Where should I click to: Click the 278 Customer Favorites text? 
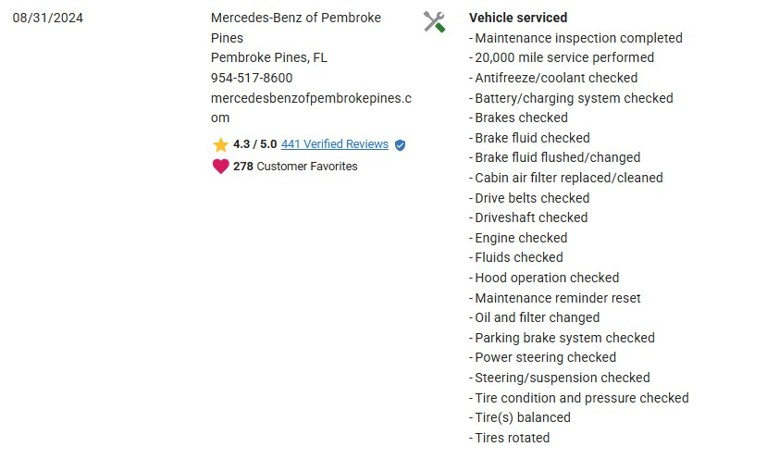pyautogui.click(x=294, y=167)
